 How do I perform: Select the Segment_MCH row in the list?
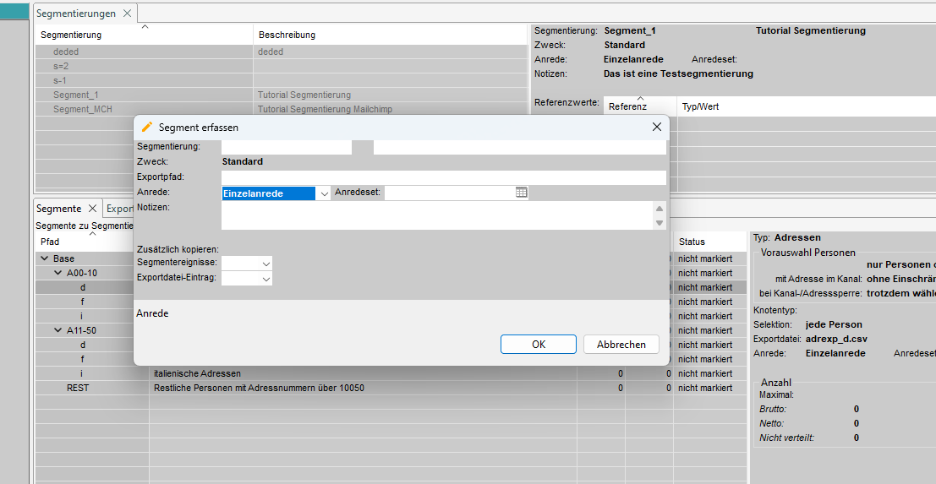click(83, 109)
